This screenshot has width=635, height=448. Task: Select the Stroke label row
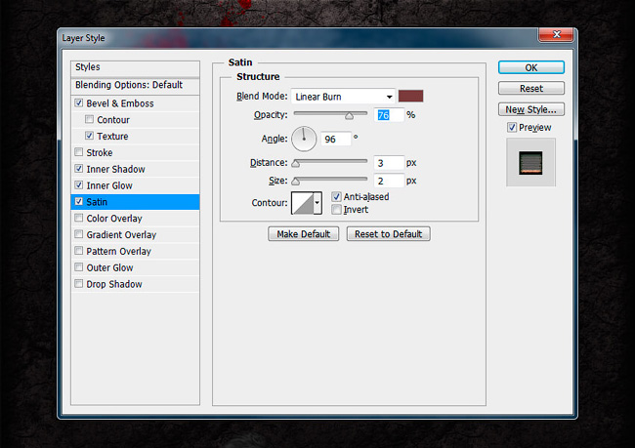[x=135, y=152]
